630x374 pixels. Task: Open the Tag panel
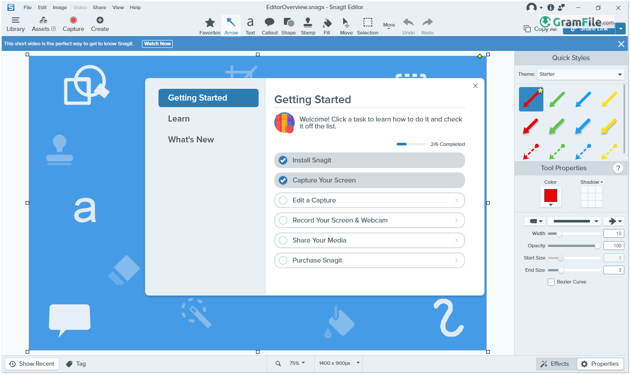[x=76, y=364]
